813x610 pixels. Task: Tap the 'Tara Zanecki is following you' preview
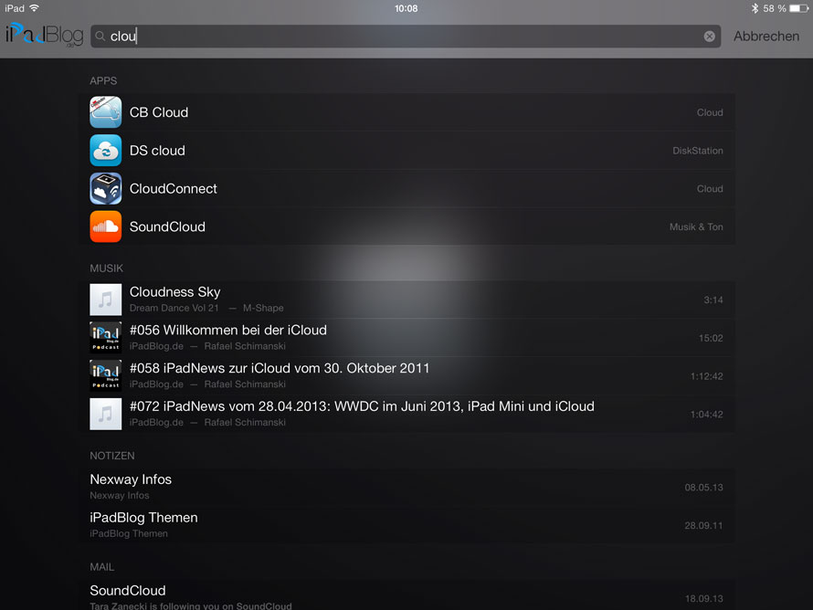click(191, 605)
